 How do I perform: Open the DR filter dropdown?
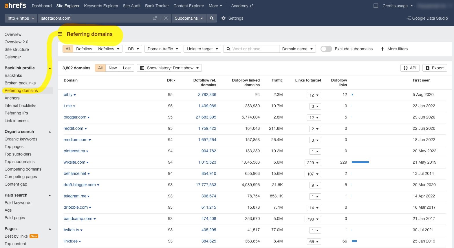[x=133, y=49]
